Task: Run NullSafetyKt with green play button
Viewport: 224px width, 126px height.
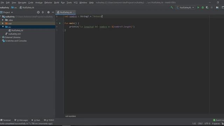Action: coord(198,7)
